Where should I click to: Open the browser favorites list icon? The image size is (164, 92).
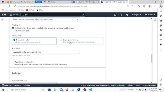[139, 6]
